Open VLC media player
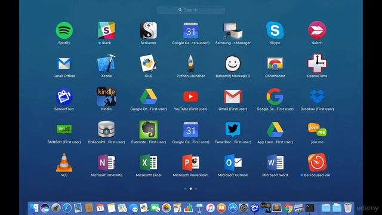382x215 pixels. point(64,162)
